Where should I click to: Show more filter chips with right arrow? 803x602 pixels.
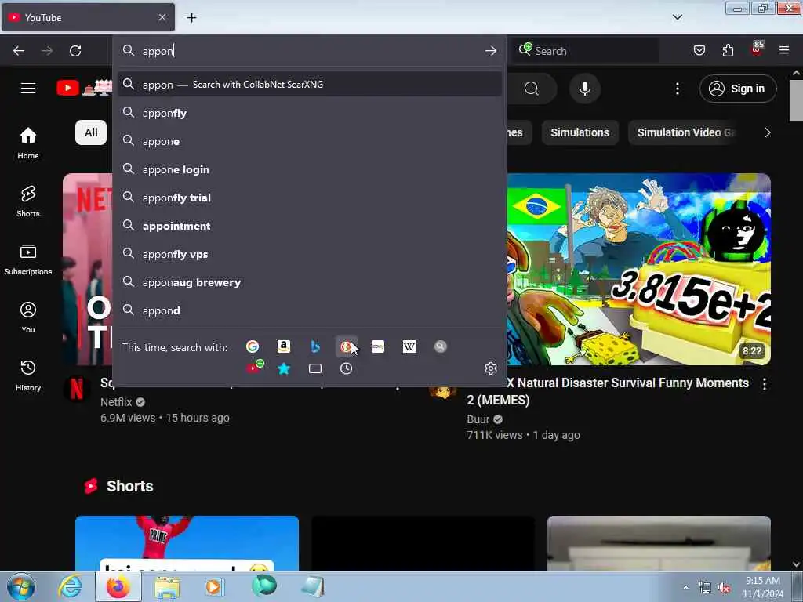(767, 132)
